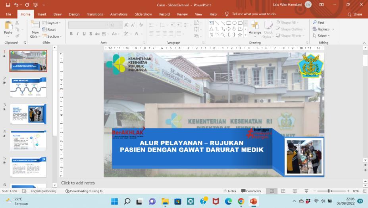Open Shape Fill options

tap(287, 23)
